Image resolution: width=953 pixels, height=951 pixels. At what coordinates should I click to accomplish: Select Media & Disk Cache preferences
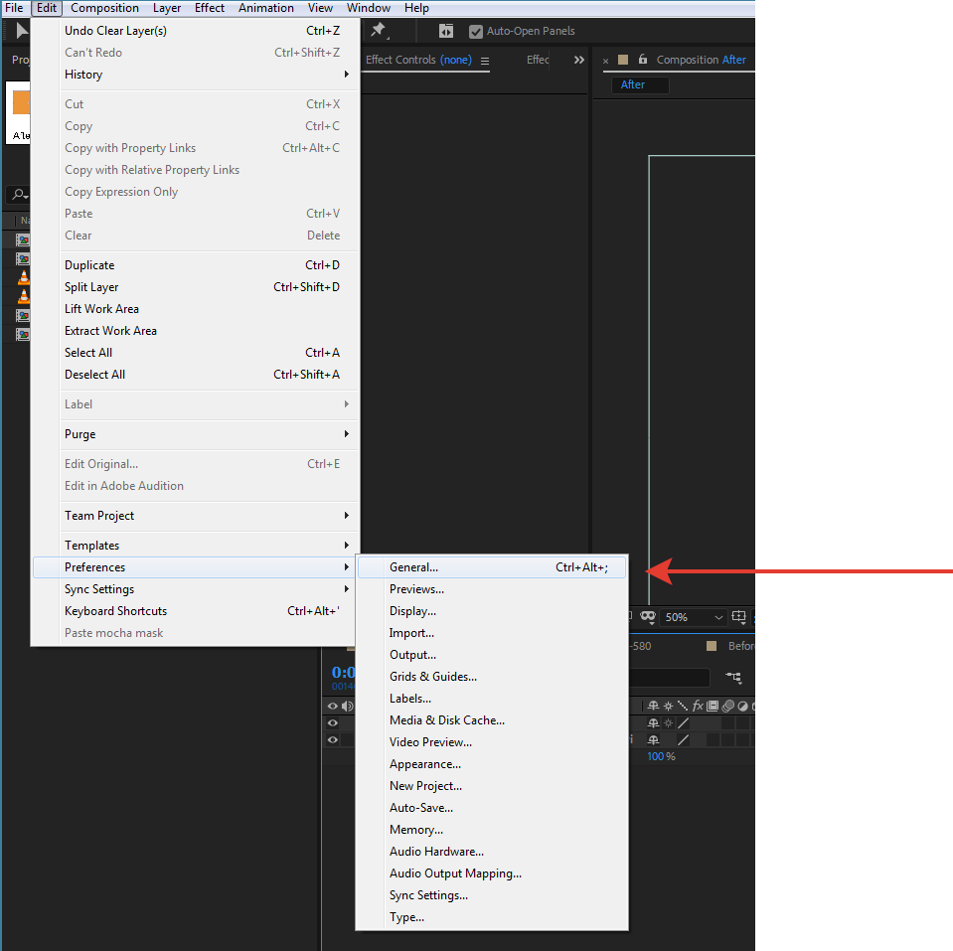tap(447, 719)
